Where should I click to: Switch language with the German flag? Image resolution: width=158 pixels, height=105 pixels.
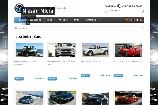tap(141, 20)
